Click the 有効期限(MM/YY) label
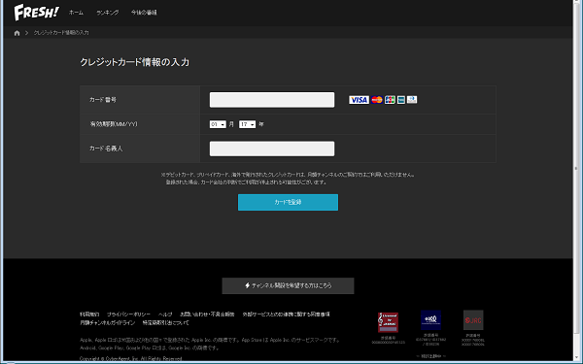The height and width of the screenshot is (364, 583). pyautogui.click(x=114, y=124)
